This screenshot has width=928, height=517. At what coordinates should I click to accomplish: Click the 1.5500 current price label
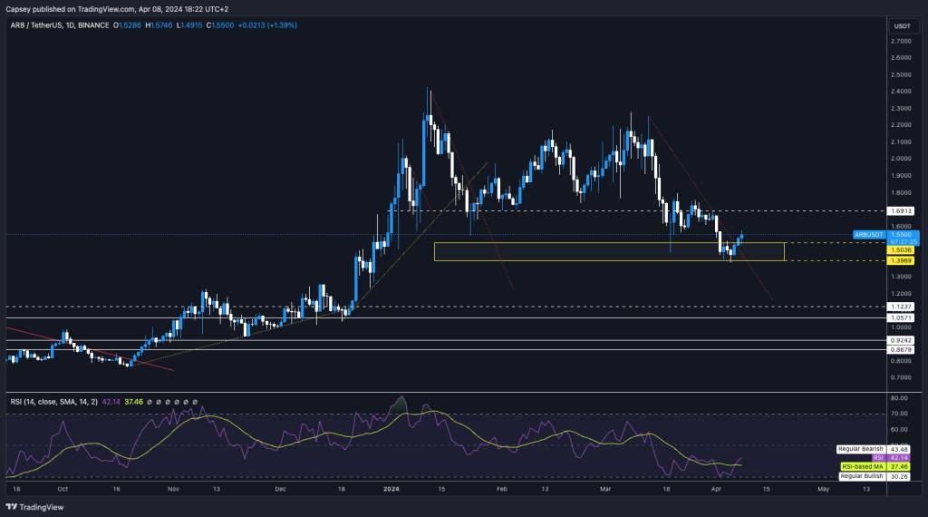point(904,235)
